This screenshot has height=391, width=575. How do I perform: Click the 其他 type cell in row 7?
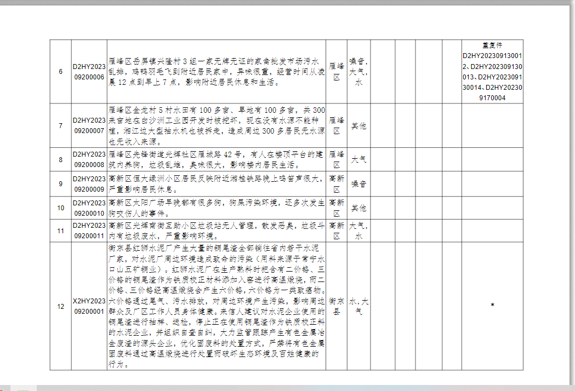pyautogui.click(x=358, y=126)
